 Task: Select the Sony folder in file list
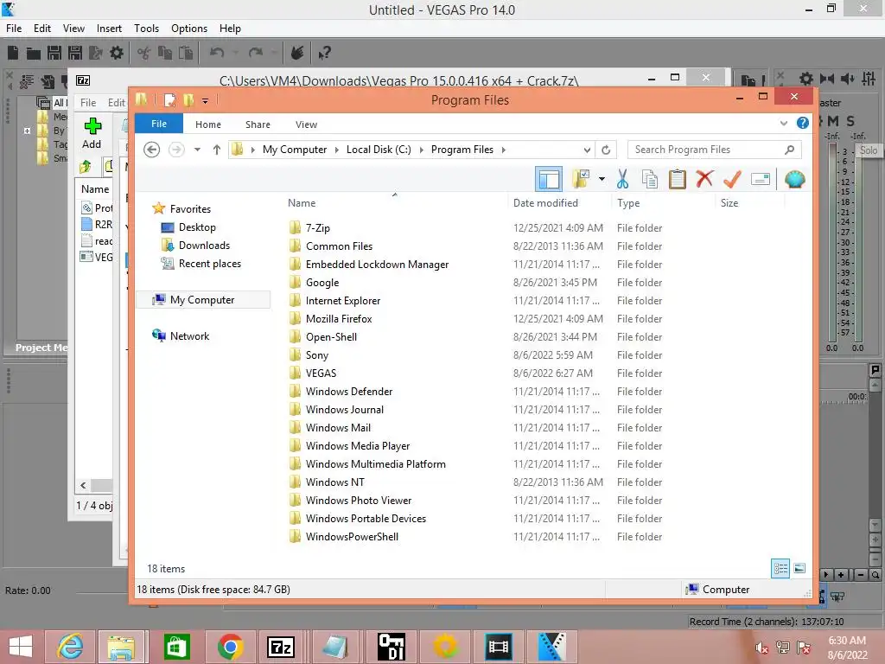point(316,355)
